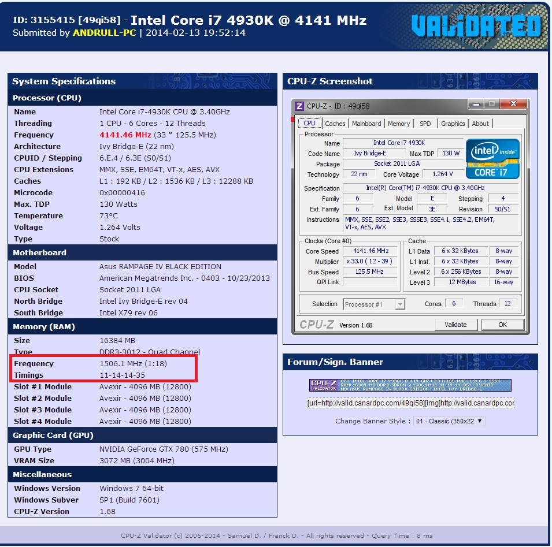This screenshot has width=552, height=547.
Task: Click the Validate button in CPU-Z
Action: pyautogui.click(x=456, y=325)
